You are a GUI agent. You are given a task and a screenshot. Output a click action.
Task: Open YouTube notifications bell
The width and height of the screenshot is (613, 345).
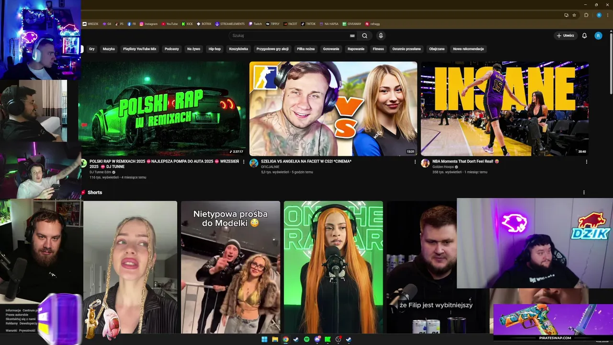584,35
